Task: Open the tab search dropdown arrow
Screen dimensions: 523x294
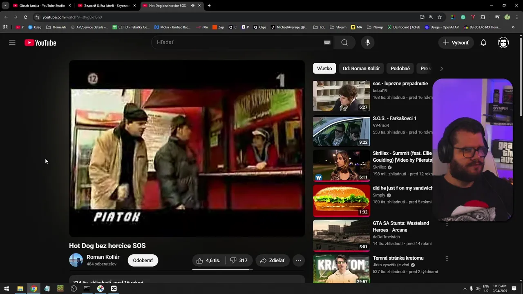Action: pos(5,6)
